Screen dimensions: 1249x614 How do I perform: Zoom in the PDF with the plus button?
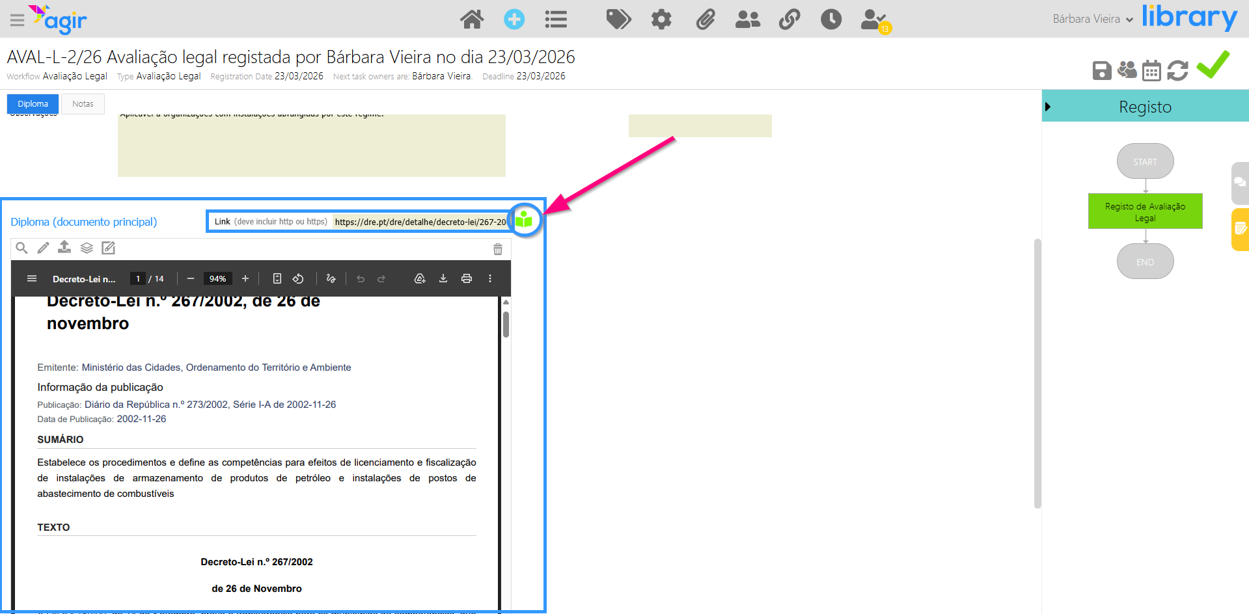[x=245, y=278]
